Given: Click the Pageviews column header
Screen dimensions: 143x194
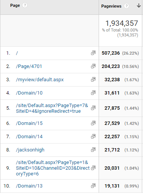Looking at the screenshot, I should click(111, 6).
